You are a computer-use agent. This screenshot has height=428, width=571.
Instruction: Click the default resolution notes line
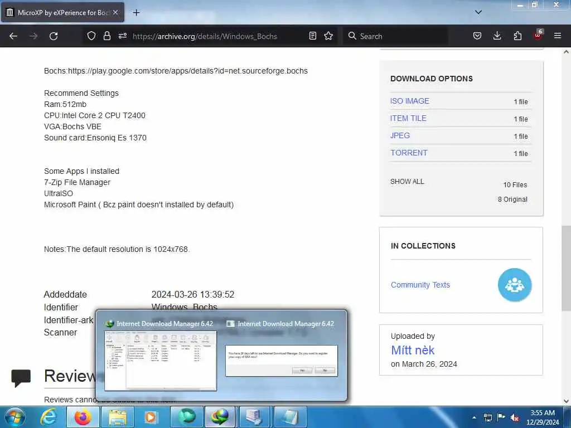117,249
